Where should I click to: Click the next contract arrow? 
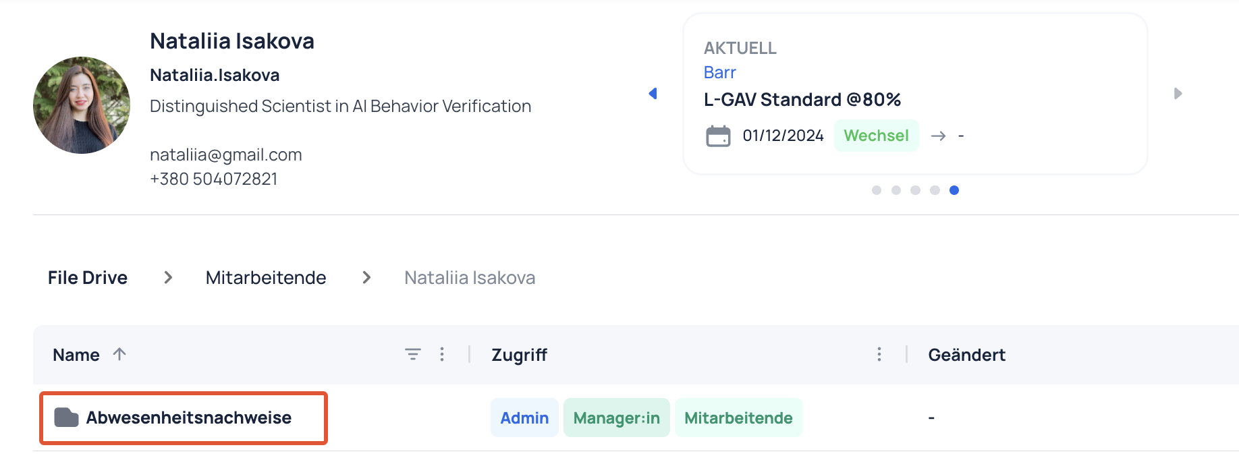pyautogui.click(x=1178, y=93)
